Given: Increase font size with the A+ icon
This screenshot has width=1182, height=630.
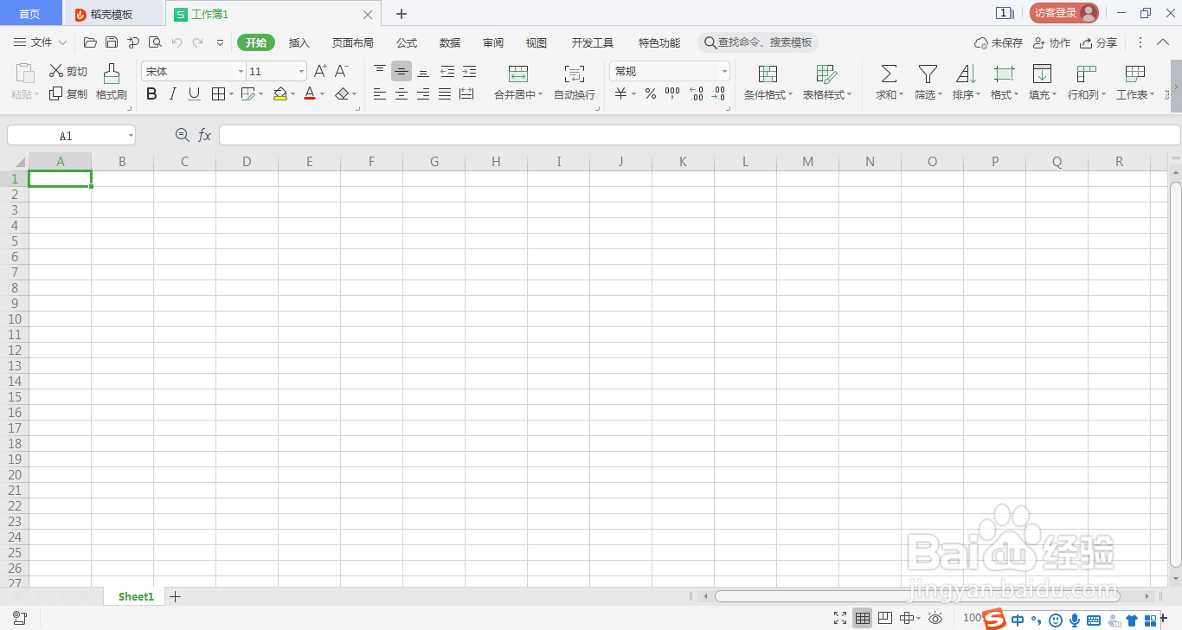Looking at the screenshot, I should (x=320, y=71).
